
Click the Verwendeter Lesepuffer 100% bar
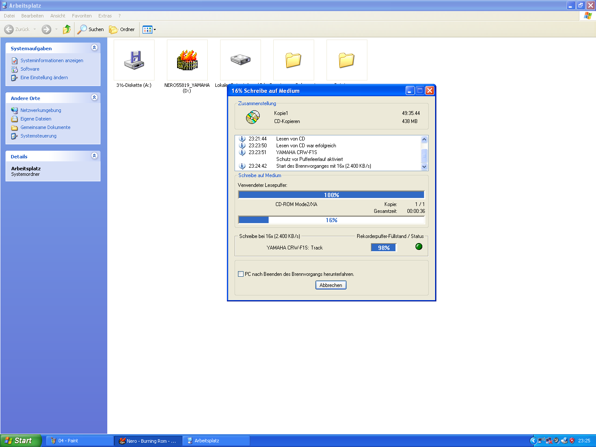click(x=332, y=195)
